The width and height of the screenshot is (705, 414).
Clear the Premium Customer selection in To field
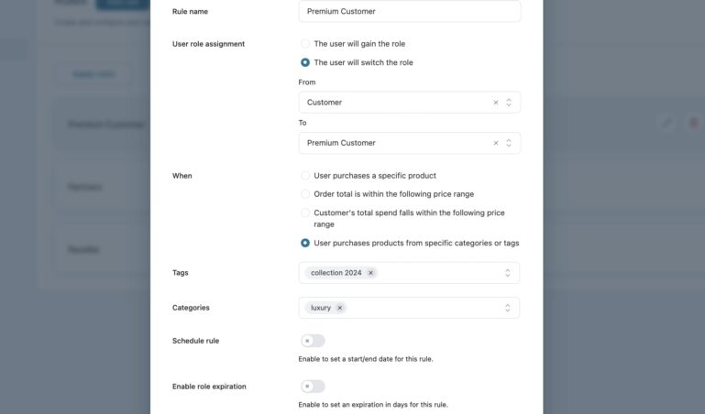tap(496, 143)
